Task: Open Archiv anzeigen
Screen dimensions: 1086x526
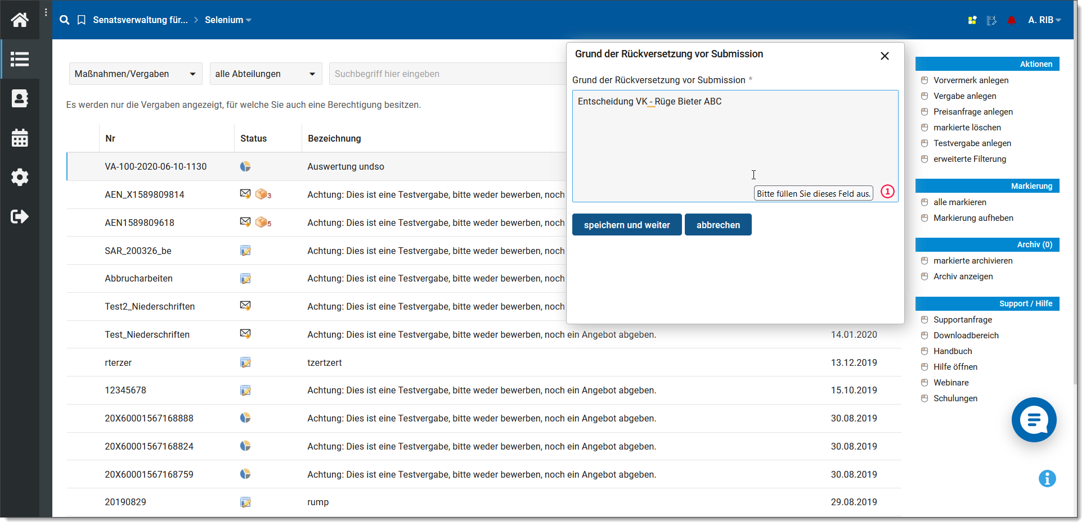Action: (963, 276)
